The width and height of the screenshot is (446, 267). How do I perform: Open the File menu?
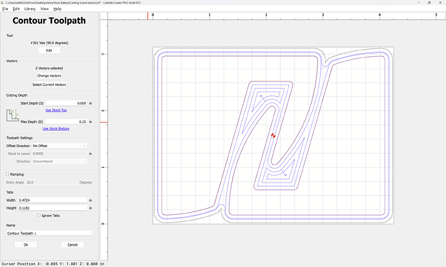[5, 9]
